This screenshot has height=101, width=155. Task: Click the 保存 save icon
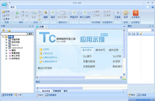click(4, 15)
